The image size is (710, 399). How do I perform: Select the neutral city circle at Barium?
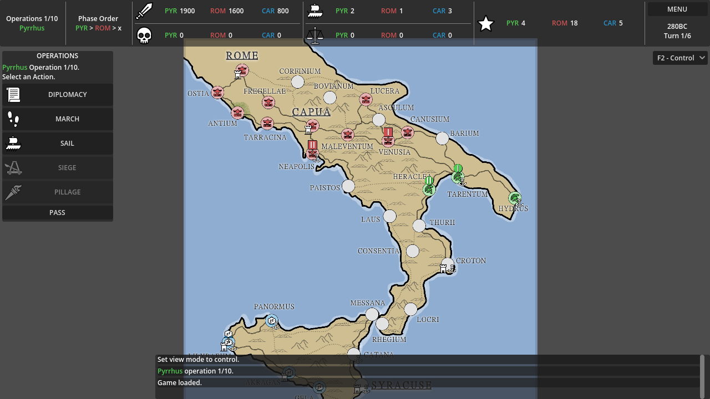442,138
